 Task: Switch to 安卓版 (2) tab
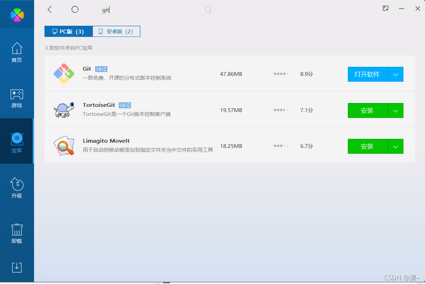116,31
